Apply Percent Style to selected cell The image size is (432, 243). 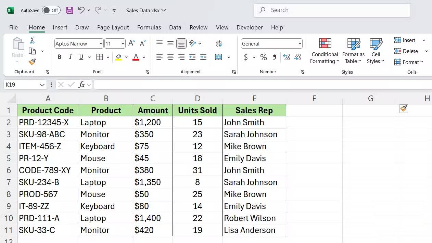pyautogui.click(x=263, y=57)
